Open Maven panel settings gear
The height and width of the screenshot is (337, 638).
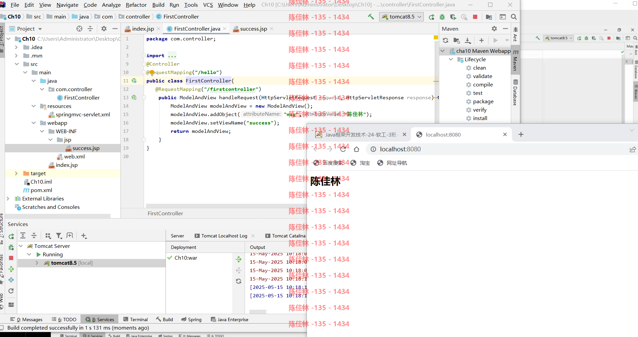coord(494,29)
